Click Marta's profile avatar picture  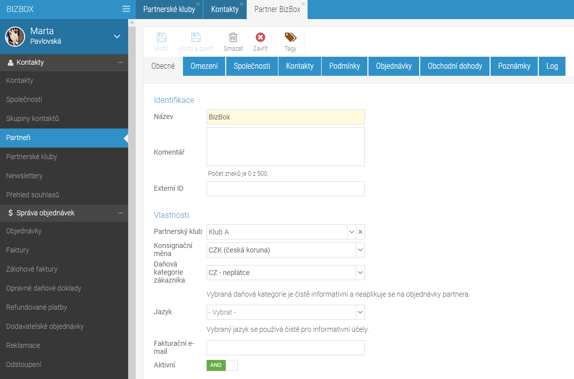pos(15,37)
